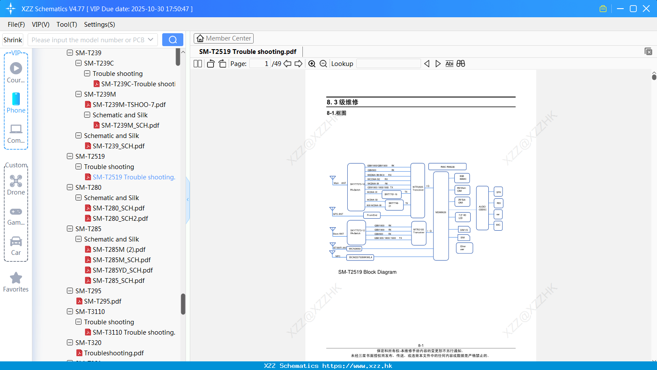Collapse the SM-T239M node
Screen dimensions: 657x370
tap(79, 94)
